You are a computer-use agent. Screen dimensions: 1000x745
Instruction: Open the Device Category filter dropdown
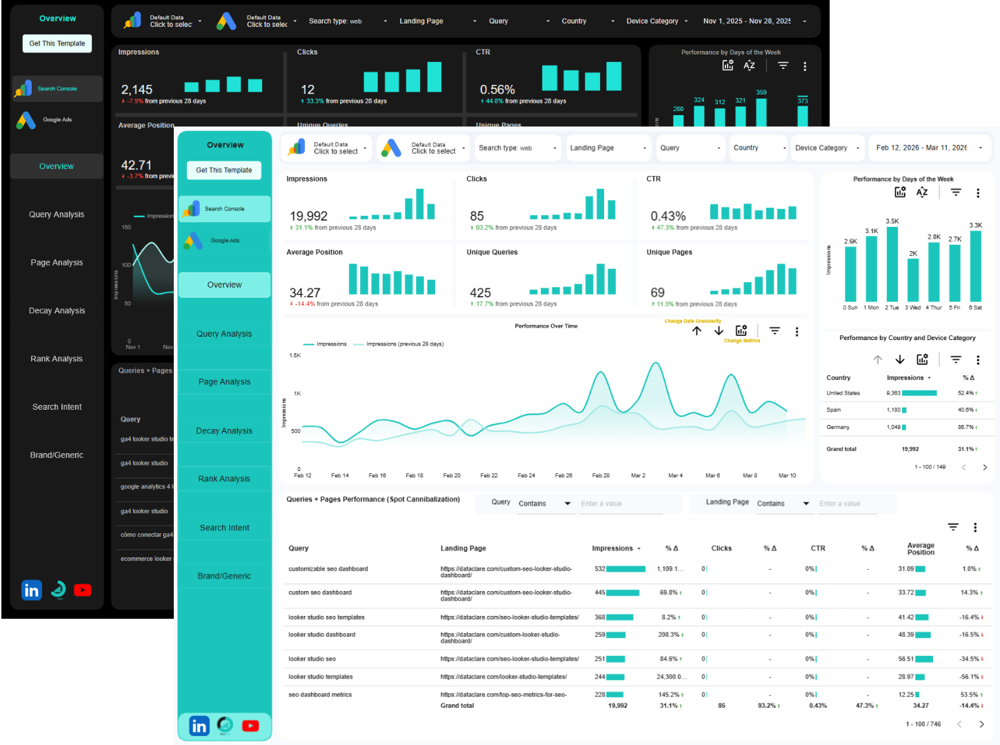827,148
